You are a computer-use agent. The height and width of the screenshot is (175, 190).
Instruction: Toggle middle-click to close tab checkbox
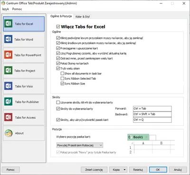58,43
